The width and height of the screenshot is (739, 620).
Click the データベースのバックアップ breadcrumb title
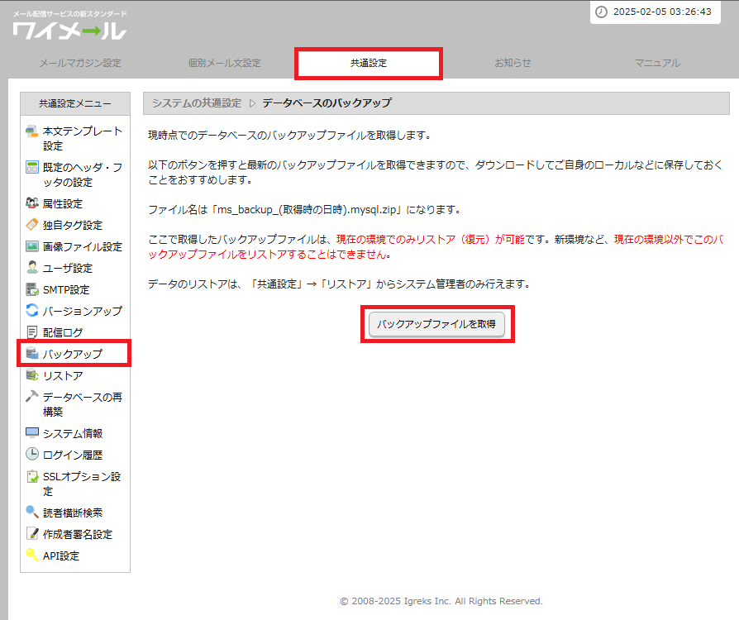click(327, 103)
